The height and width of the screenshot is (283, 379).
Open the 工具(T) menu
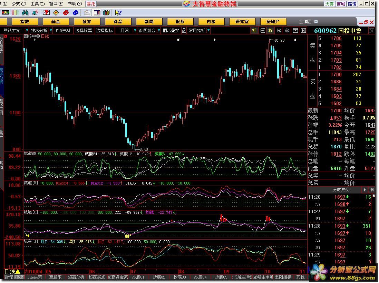[x=38, y=4]
